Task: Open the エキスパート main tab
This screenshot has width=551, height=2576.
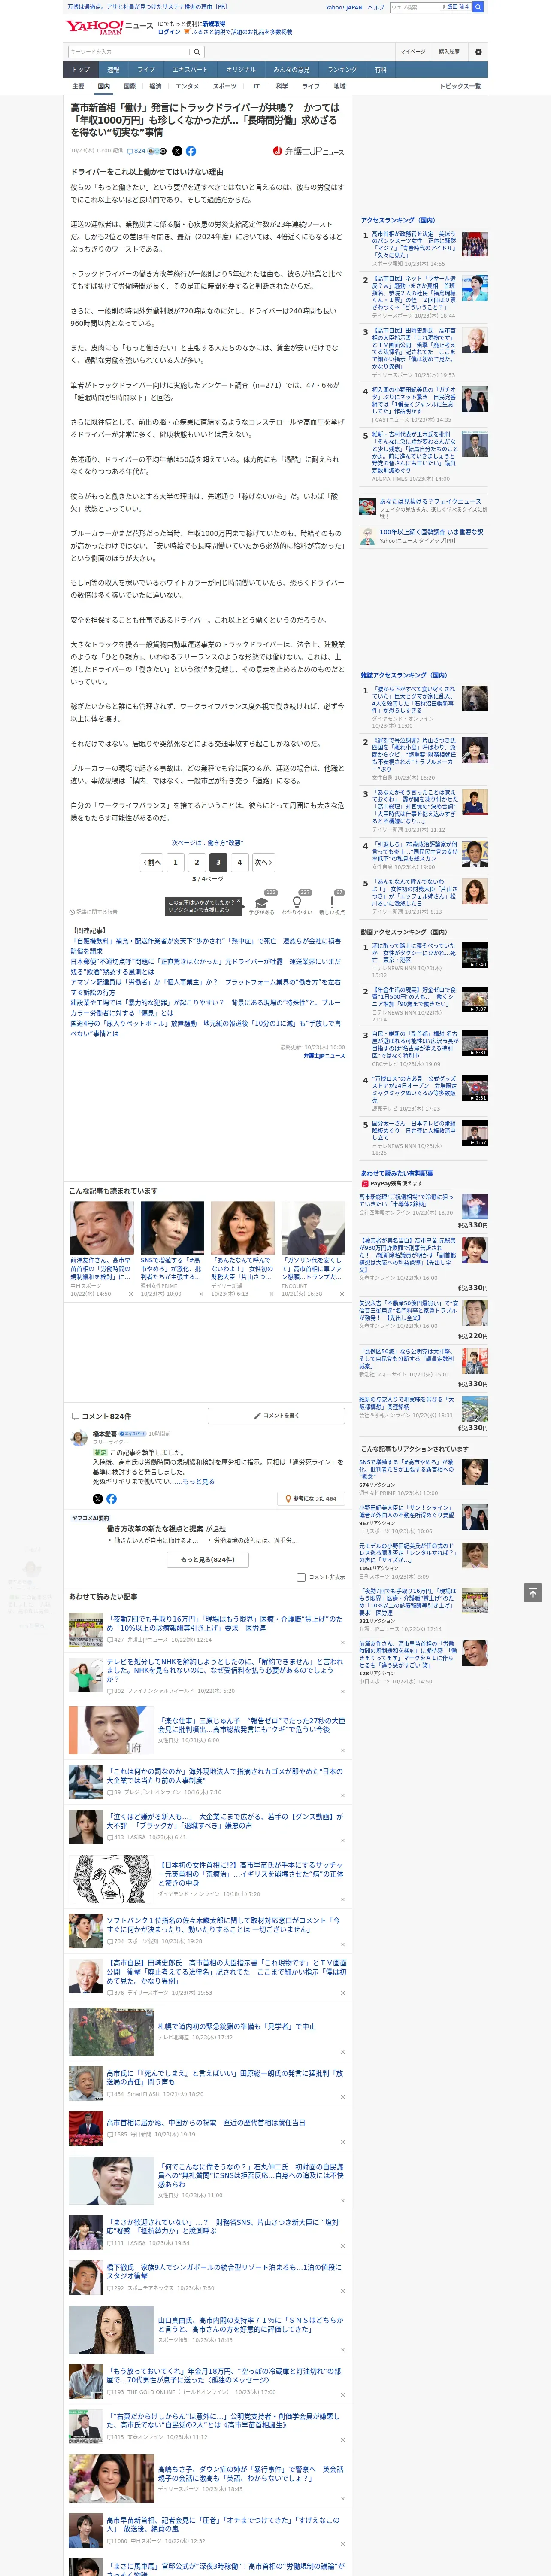Action: tap(190, 70)
